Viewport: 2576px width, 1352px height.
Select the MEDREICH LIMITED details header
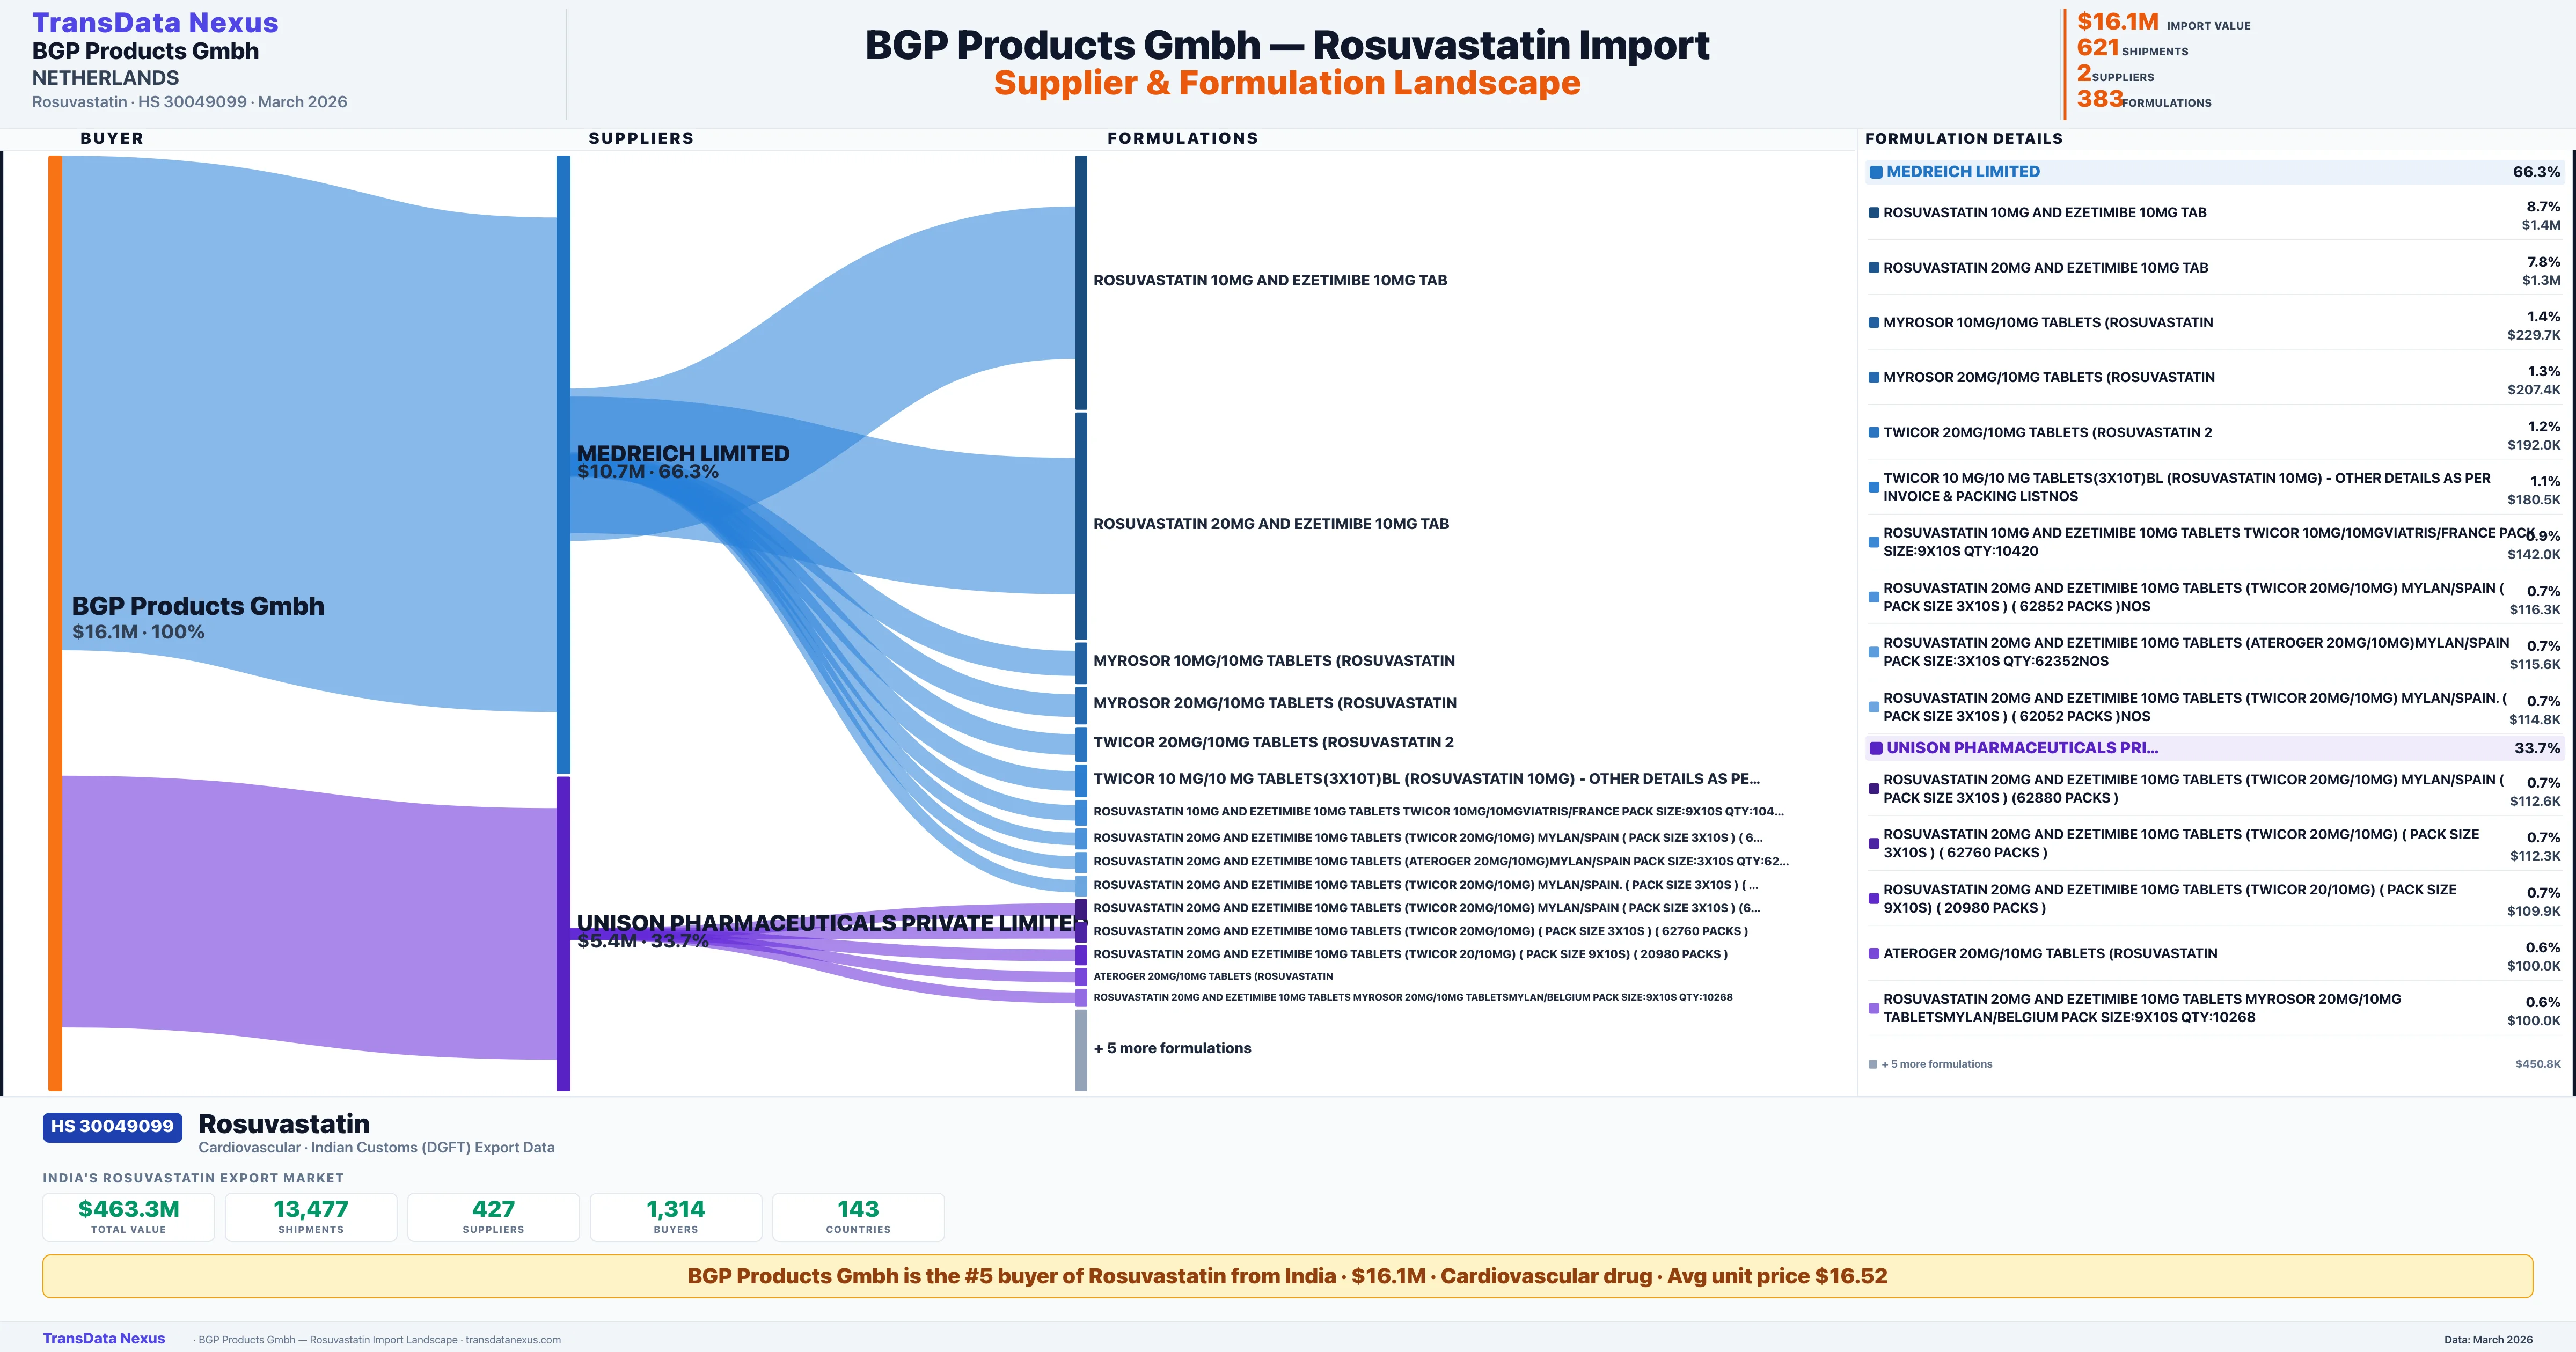[1963, 172]
